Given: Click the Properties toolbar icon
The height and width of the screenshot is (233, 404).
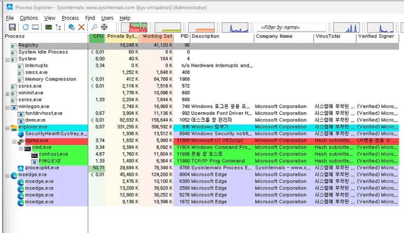Looking at the screenshot, I should pos(71,27).
